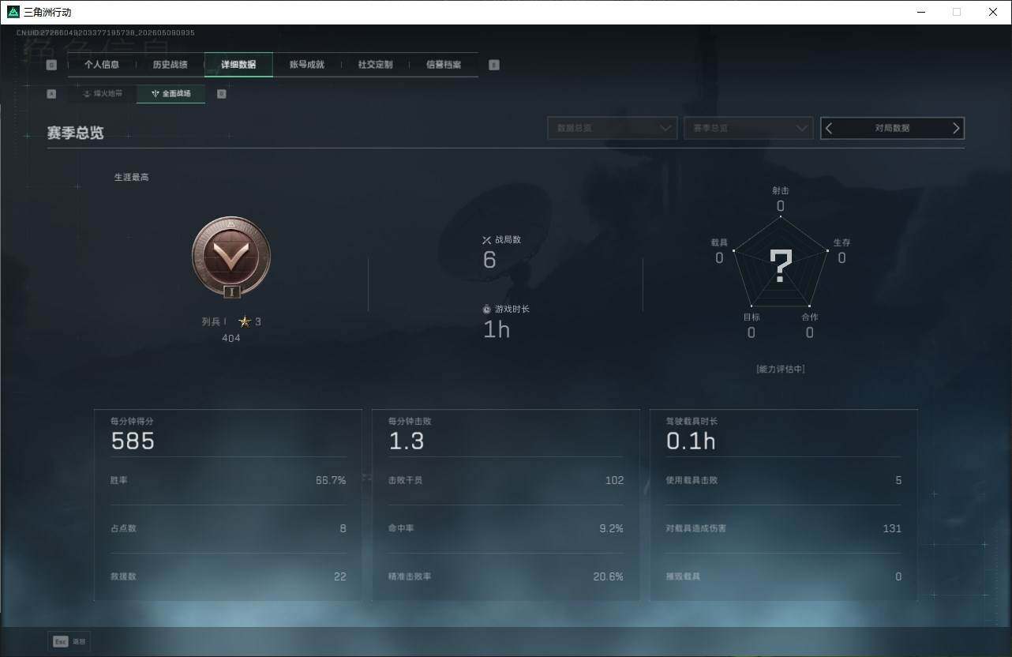Click the 每分钟得分 value 585
1012x657 pixels.
133,441
